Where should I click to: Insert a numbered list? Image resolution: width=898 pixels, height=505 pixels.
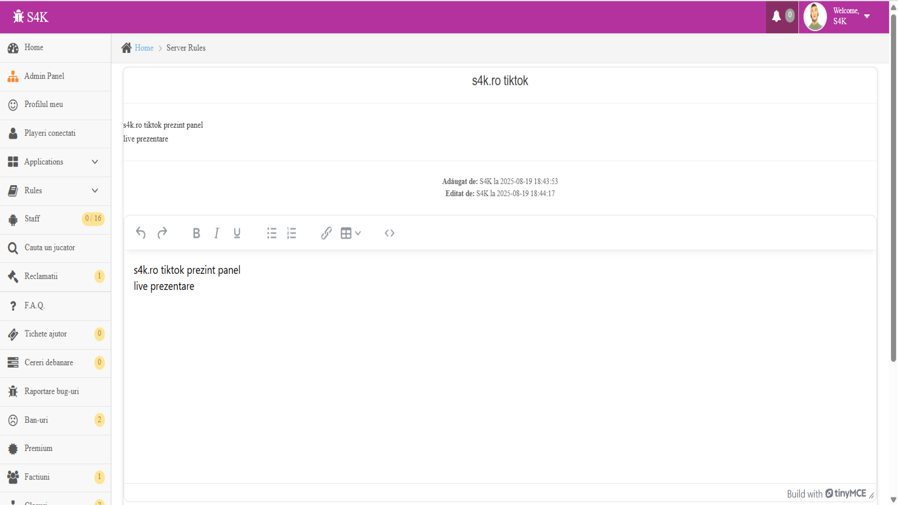pyautogui.click(x=291, y=233)
